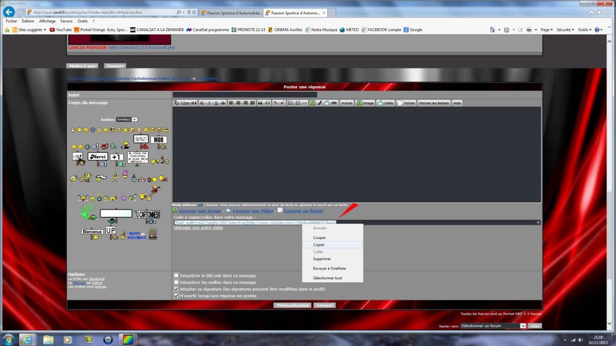616x346 pixels.
Task: Open Envoyer un fichier link
Action: [x=304, y=211]
